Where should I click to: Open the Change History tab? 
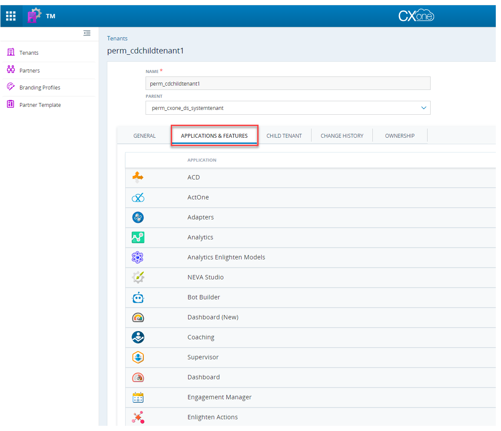point(342,136)
